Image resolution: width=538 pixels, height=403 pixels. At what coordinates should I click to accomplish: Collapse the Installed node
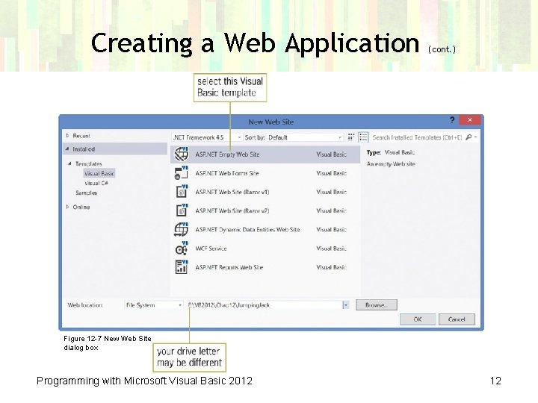(x=67, y=149)
